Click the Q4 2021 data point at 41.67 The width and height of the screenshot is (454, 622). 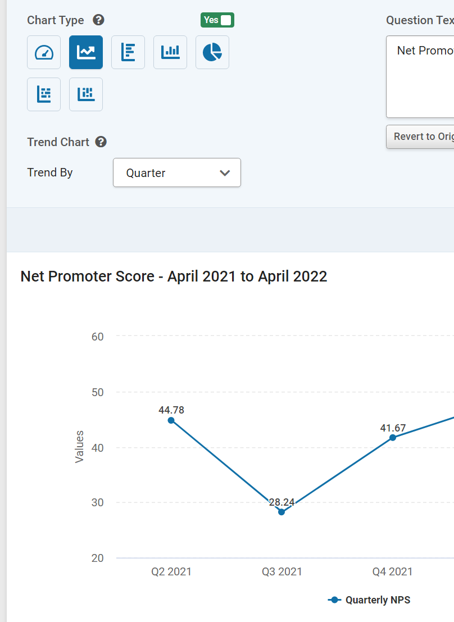(x=393, y=438)
